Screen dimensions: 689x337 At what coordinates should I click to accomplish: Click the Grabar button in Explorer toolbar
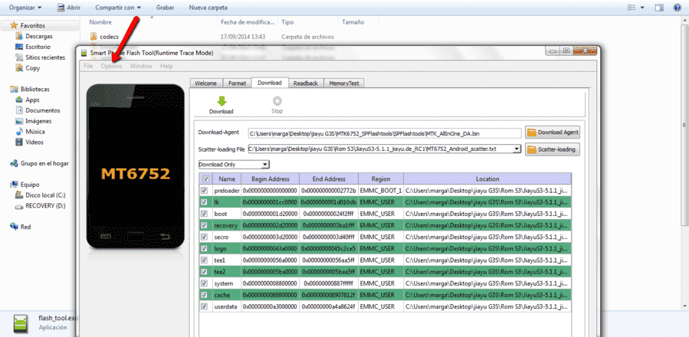coord(165,8)
